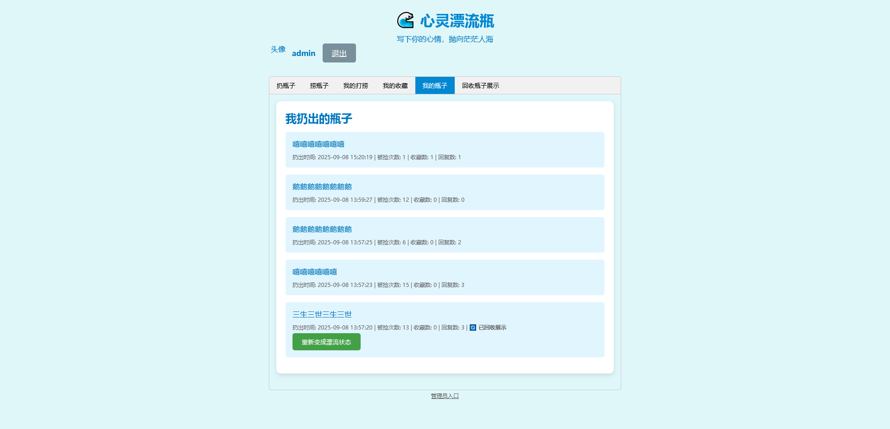Image resolution: width=890 pixels, height=429 pixels.
Task: Show the 回收瓶子展示 tab
Action: pos(480,86)
